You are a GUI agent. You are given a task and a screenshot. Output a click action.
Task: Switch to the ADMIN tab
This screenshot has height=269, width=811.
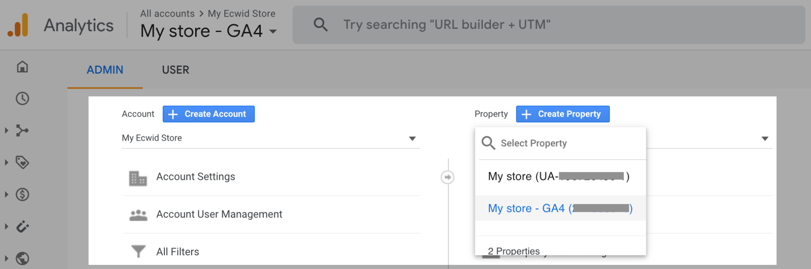pos(105,70)
